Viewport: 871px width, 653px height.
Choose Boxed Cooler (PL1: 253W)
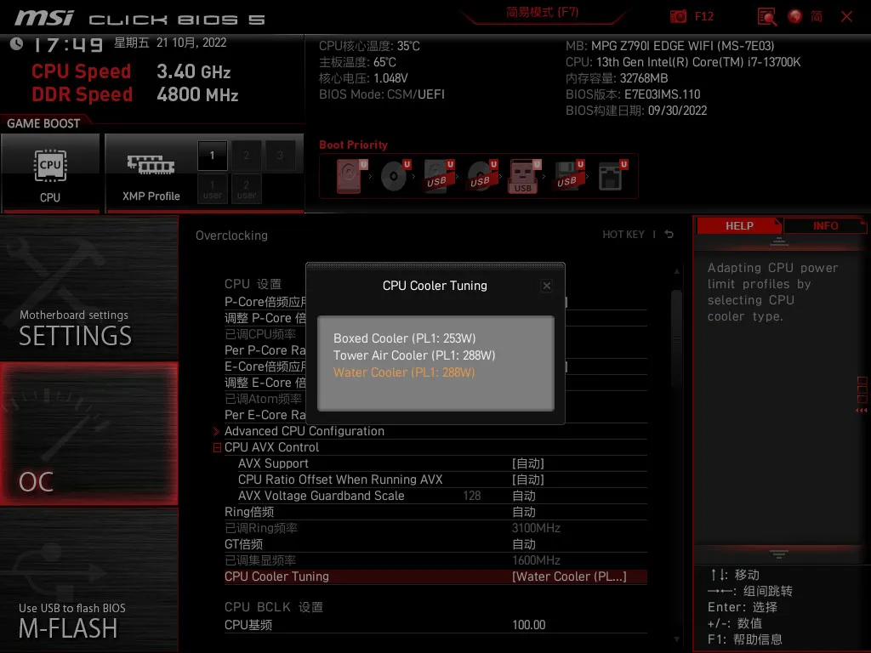pyautogui.click(x=404, y=338)
